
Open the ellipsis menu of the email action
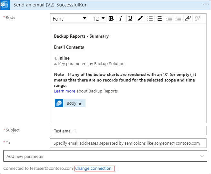pyautogui.click(x=206, y=5)
